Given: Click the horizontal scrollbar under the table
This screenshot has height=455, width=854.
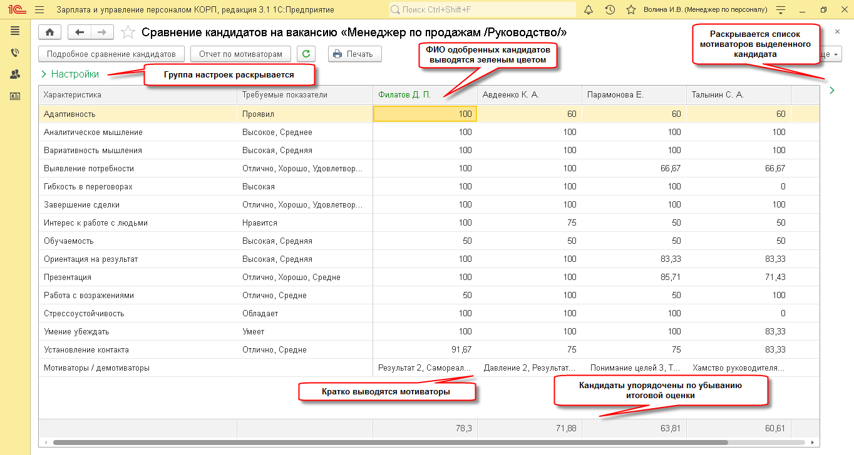Looking at the screenshot, I should click(x=390, y=442).
